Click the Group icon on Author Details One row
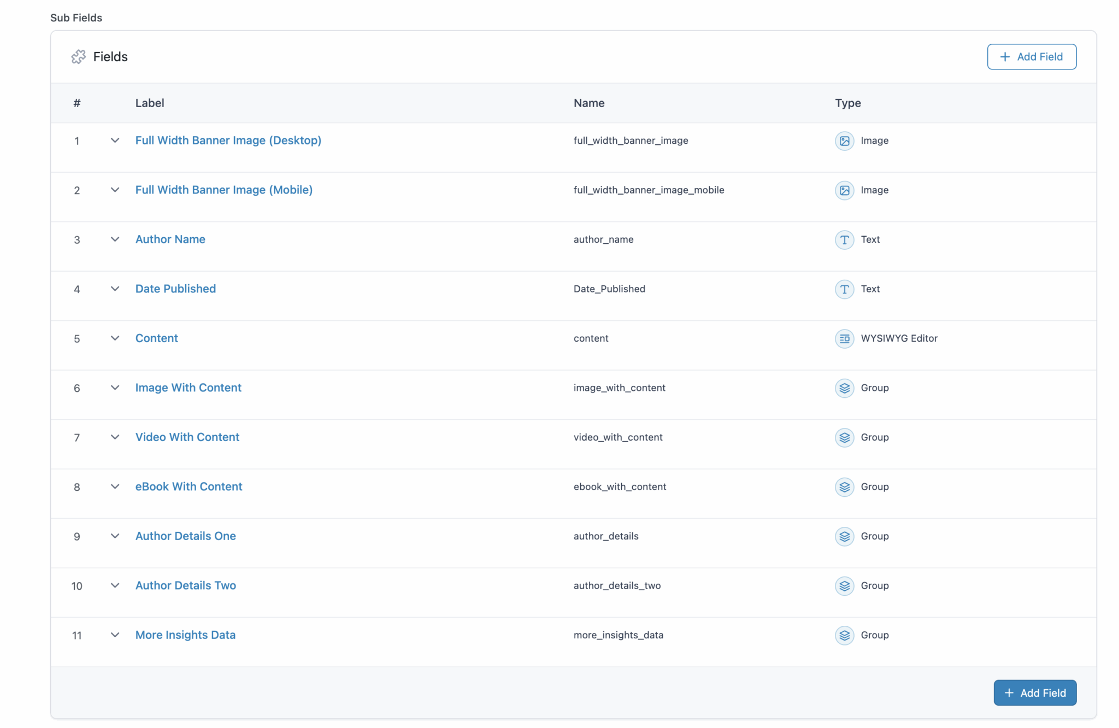Viewport: 1119px width, 728px height. click(844, 536)
